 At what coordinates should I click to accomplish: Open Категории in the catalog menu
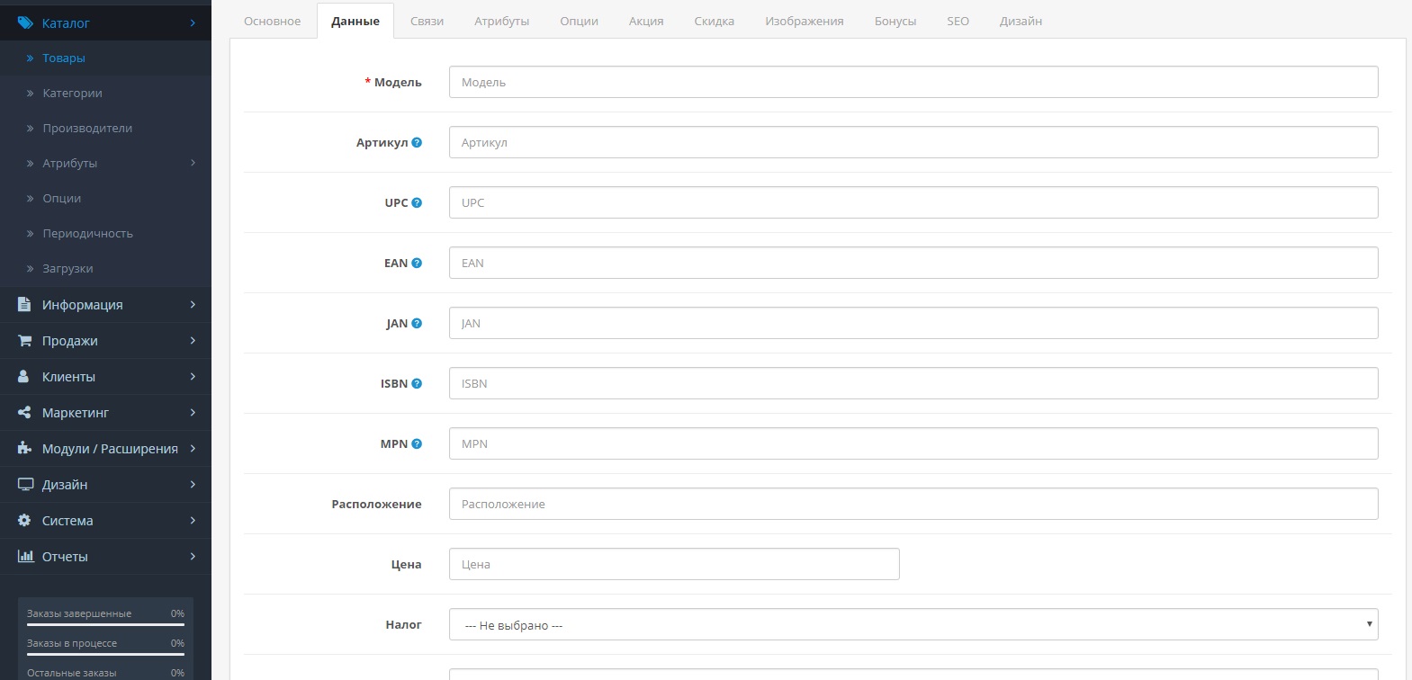(x=72, y=93)
